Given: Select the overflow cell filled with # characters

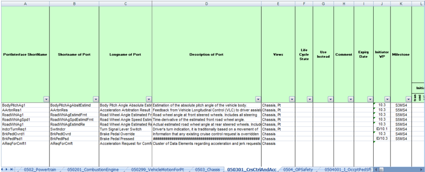Looking at the screenshot, I should 207,139.
